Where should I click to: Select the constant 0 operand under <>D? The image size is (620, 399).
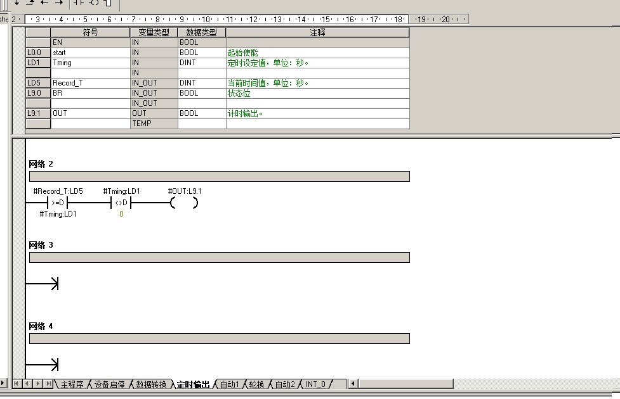pos(121,214)
